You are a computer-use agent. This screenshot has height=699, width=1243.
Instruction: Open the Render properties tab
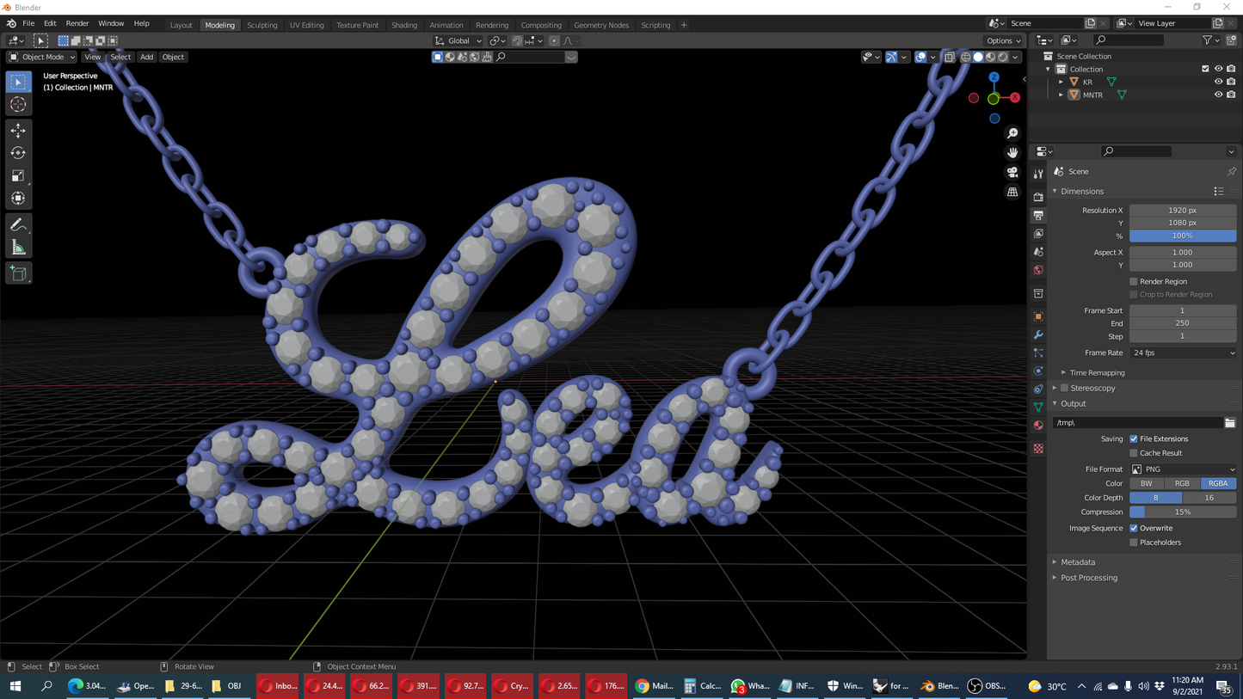[x=1038, y=197]
